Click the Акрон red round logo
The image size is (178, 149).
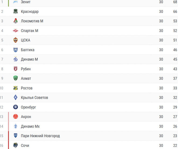(x=16, y=117)
